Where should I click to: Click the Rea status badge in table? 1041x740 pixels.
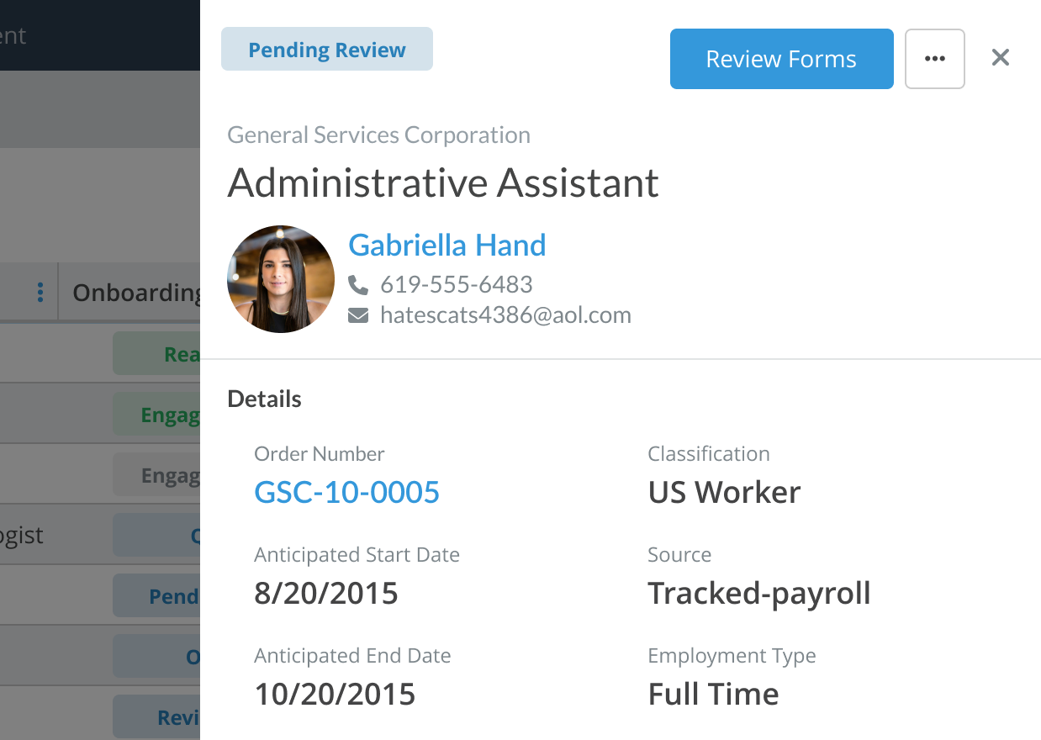(x=157, y=354)
